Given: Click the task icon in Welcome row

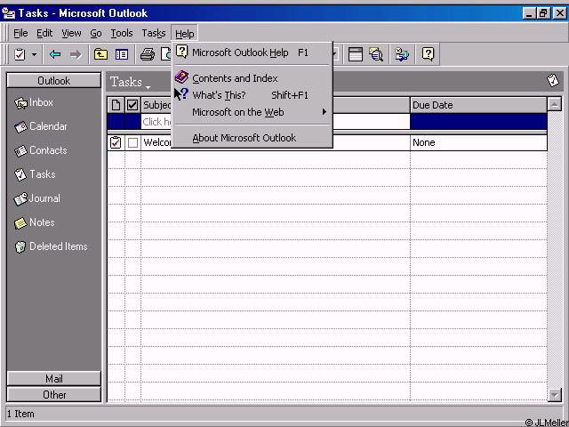Looking at the screenshot, I should [116, 142].
